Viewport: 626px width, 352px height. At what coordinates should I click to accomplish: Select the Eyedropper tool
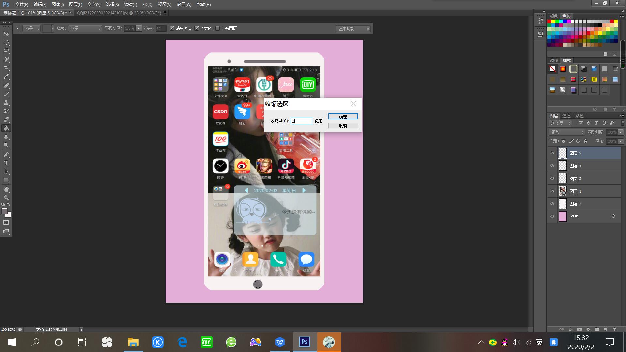tap(6, 77)
